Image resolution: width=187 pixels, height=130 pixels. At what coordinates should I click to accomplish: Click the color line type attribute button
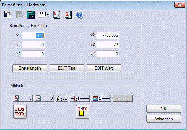point(101,98)
